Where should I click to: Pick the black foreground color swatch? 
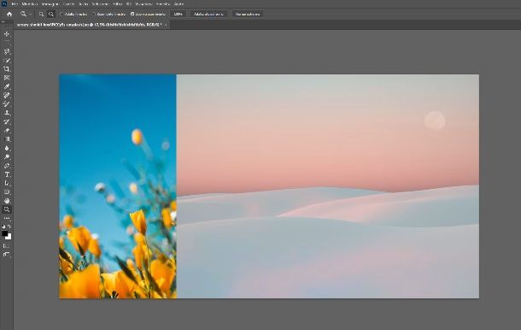coord(4,233)
